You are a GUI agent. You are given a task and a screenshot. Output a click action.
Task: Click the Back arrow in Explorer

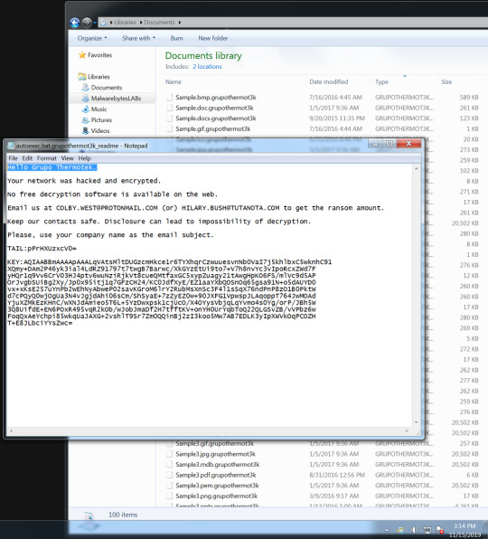point(74,23)
